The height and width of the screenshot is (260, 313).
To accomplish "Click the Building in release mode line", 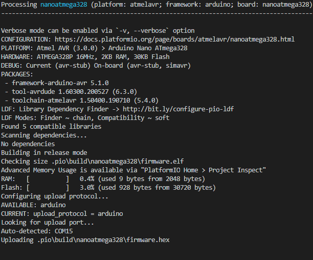I will coord(44,153).
